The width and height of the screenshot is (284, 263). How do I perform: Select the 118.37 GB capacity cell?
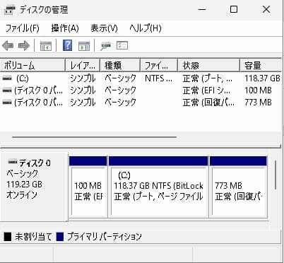pyautogui.click(x=262, y=78)
